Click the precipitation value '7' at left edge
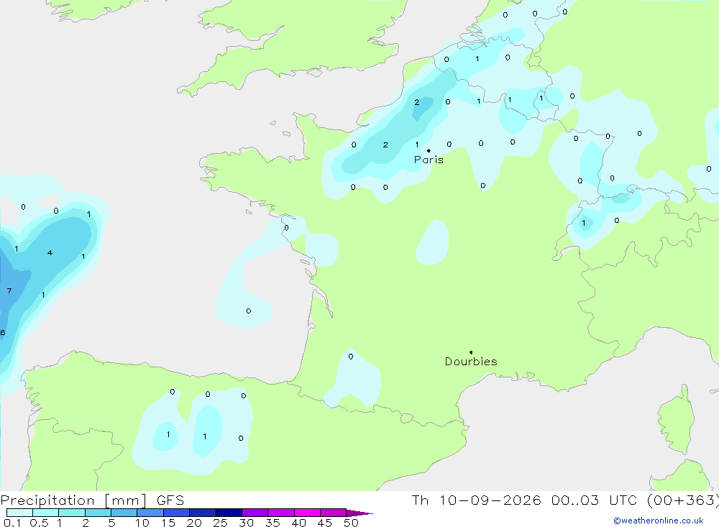 coord(9,290)
